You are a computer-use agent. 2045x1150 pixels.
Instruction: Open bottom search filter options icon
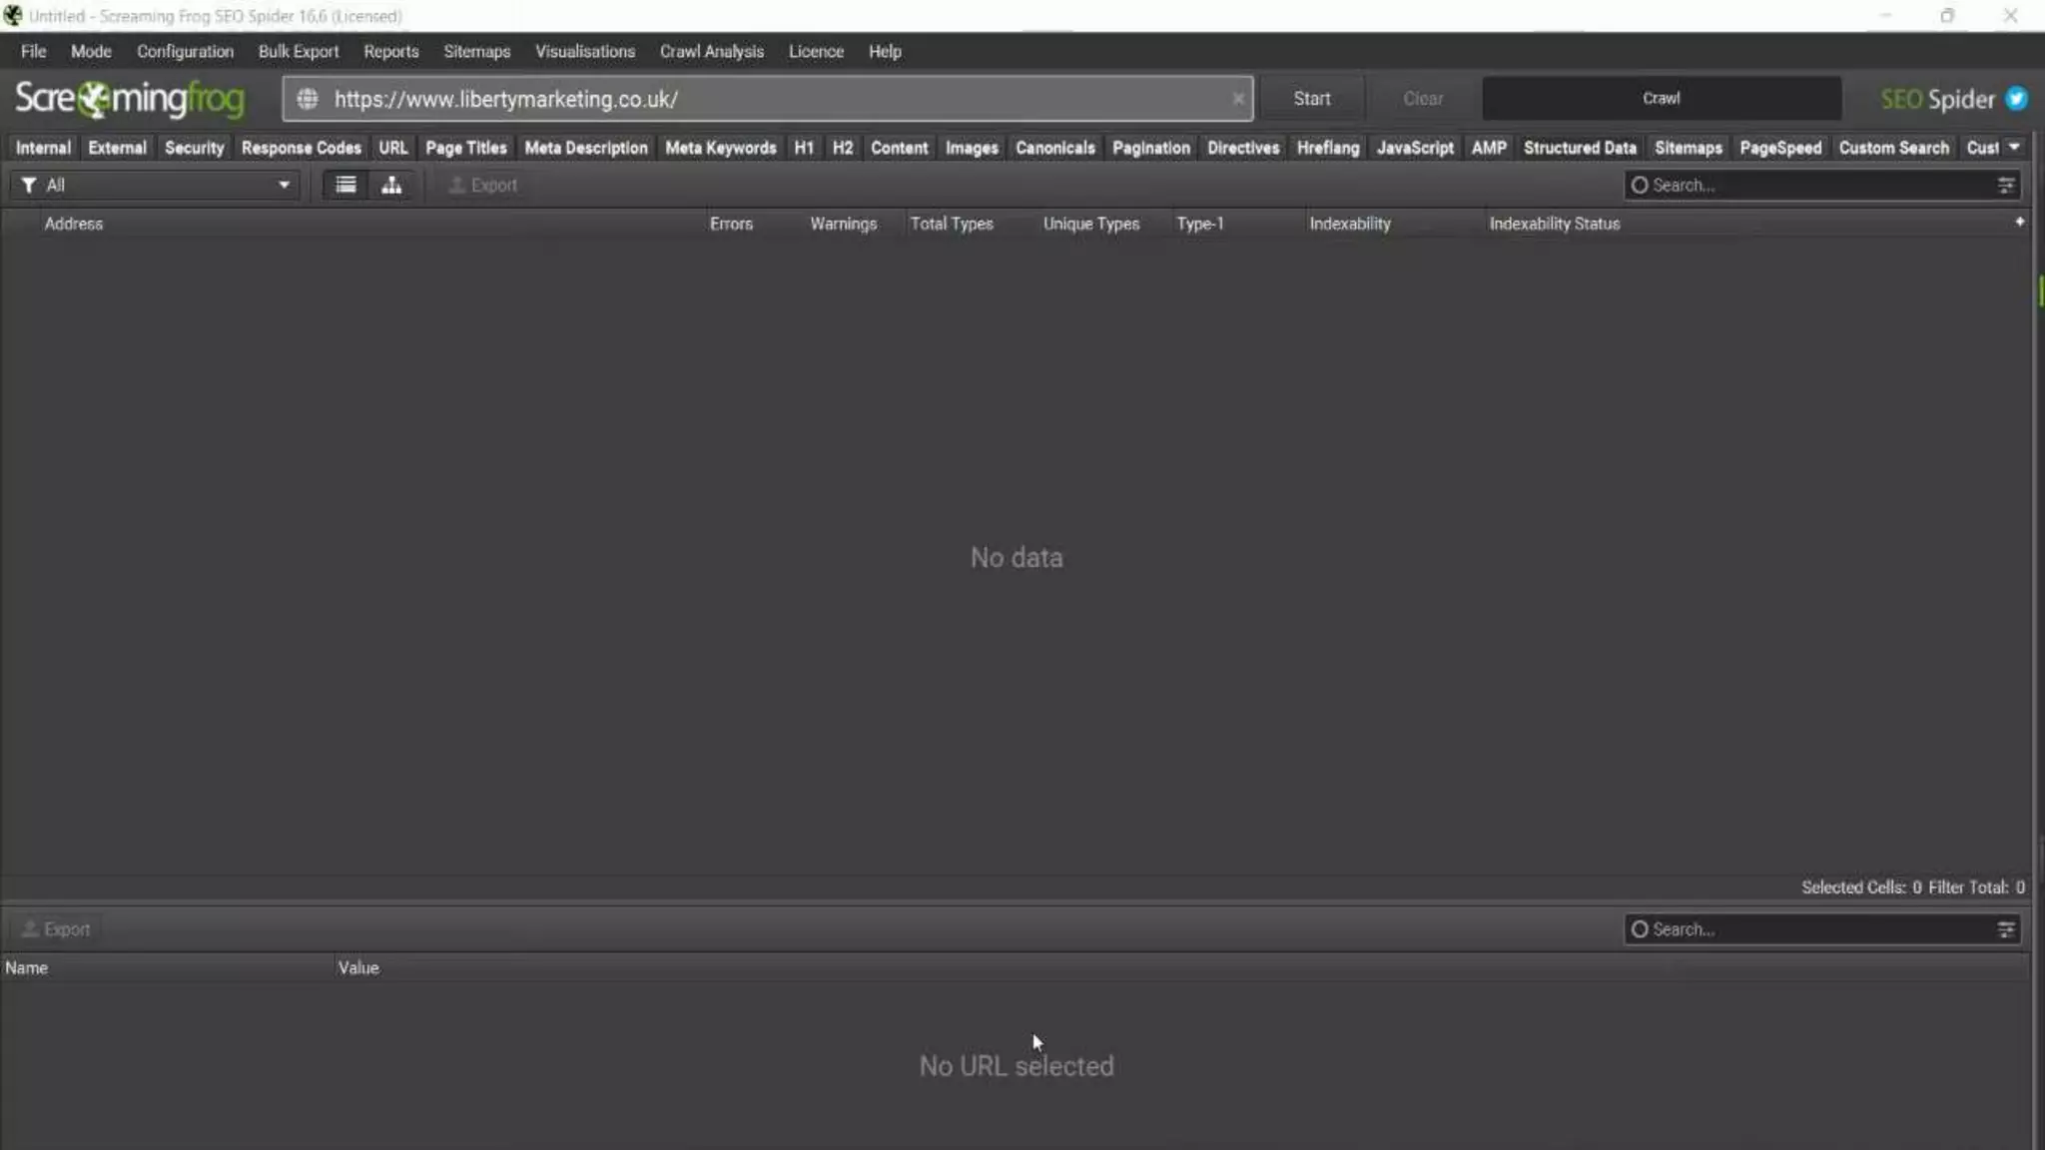click(x=2005, y=929)
